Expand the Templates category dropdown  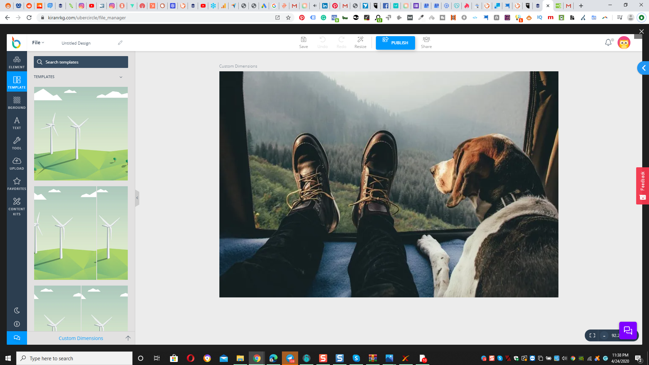click(121, 77)
